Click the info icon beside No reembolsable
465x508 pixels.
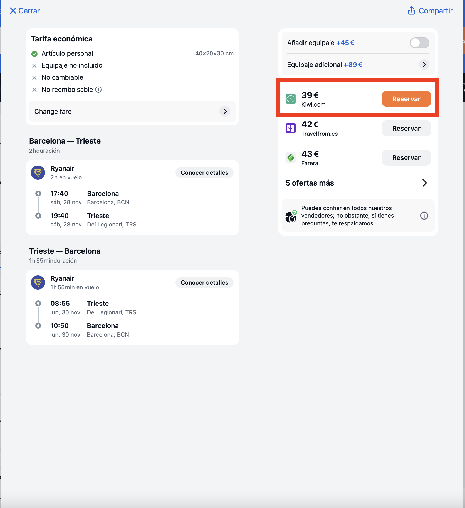[98, 90]
